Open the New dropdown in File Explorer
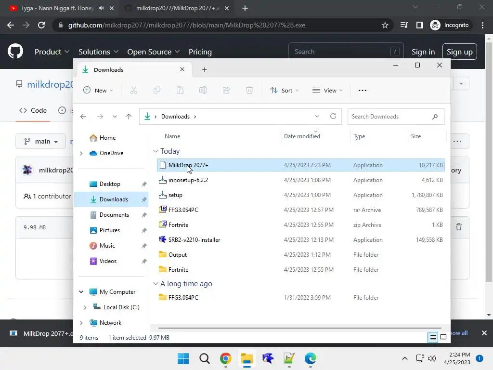 click(x=98, y=91)
